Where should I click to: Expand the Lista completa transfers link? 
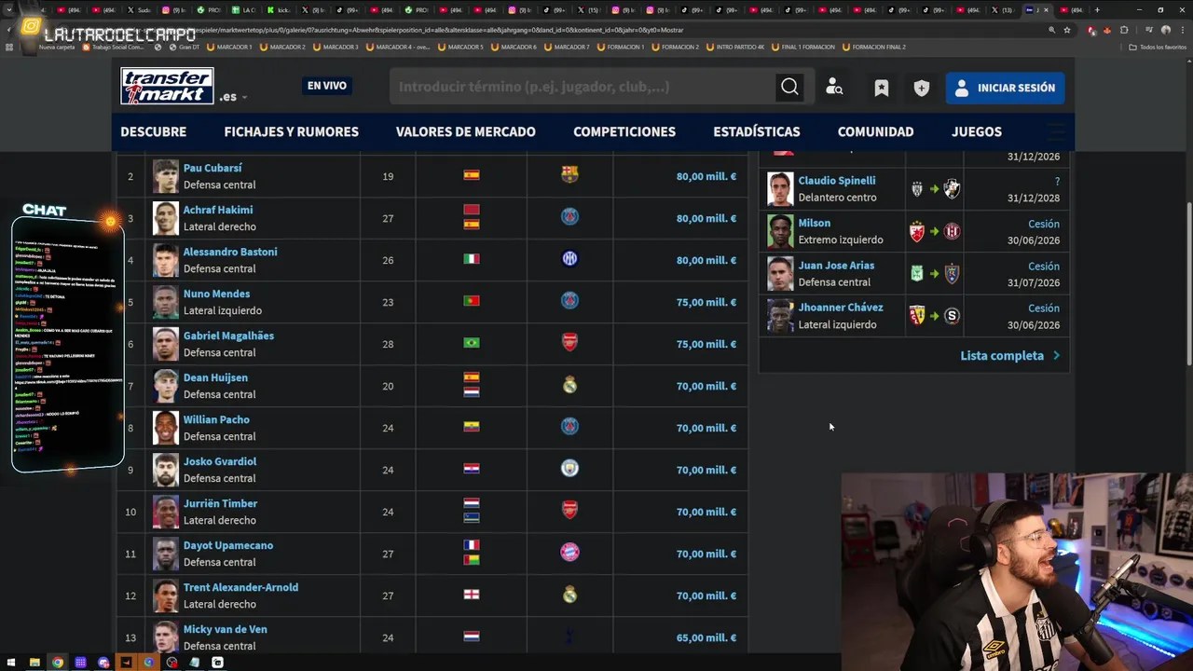click(x=1010, y=355)
